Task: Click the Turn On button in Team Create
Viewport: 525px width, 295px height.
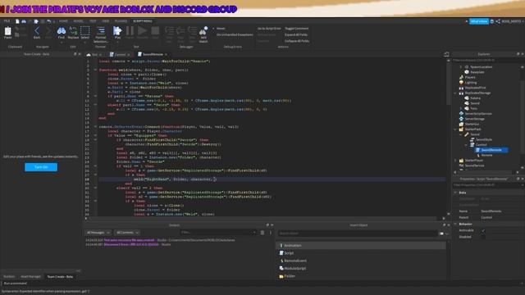Action: pos(41,167)
